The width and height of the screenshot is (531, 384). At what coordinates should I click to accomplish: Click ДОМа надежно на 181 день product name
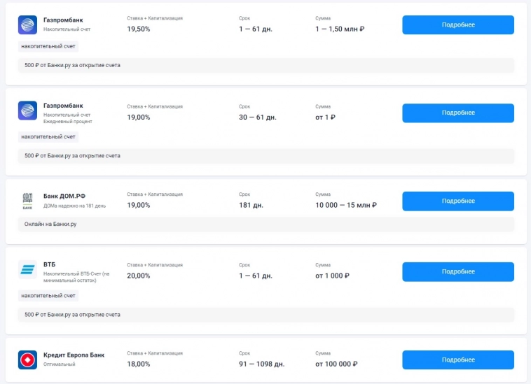[x=74, y=206]
